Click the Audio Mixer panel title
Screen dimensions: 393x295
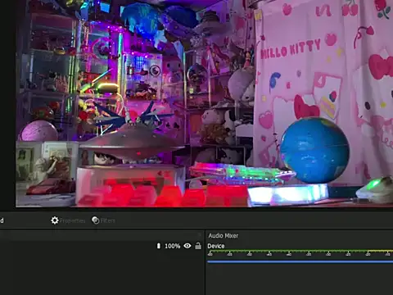224,236
